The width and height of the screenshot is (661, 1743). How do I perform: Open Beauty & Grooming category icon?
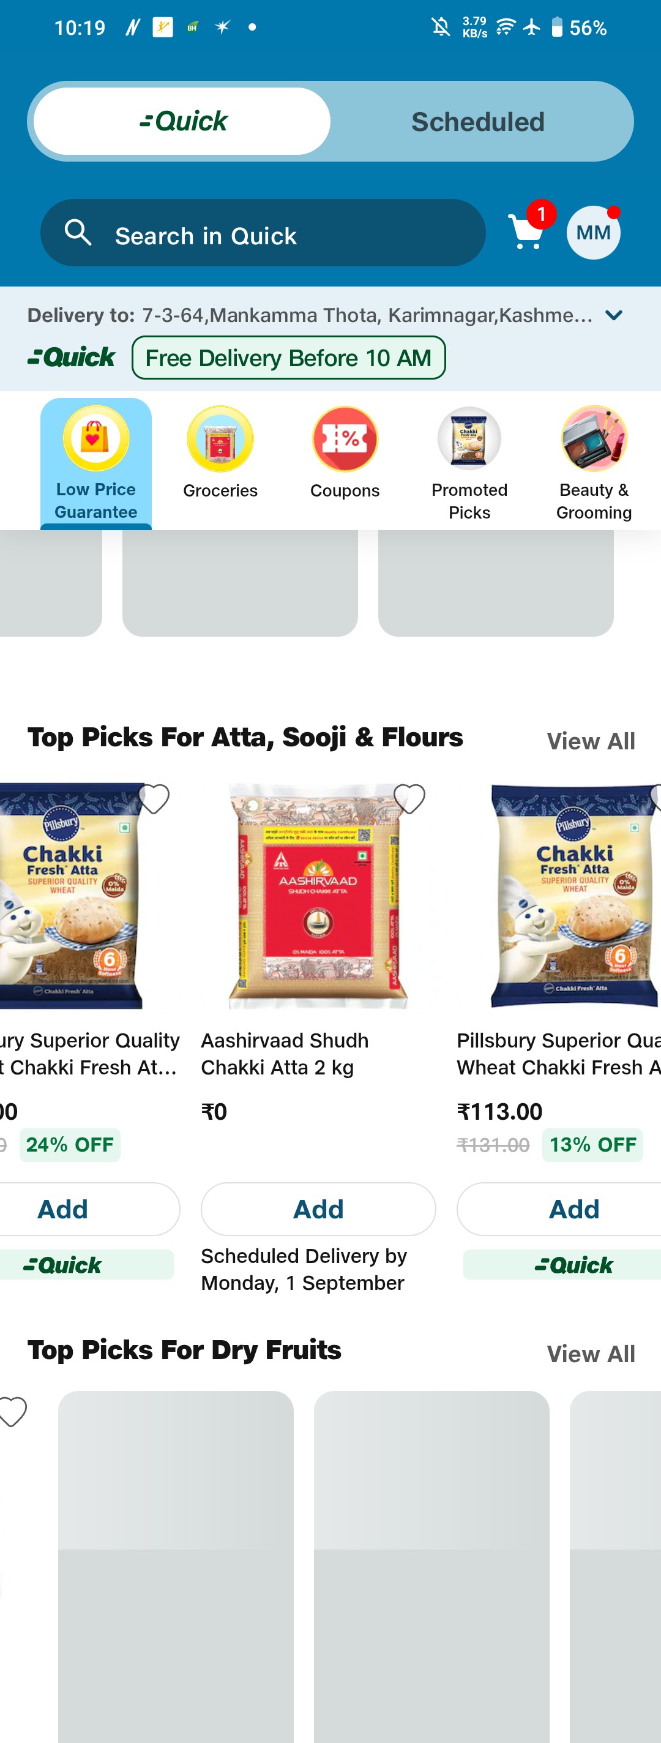pyautogui.click(x=594, y=438)
